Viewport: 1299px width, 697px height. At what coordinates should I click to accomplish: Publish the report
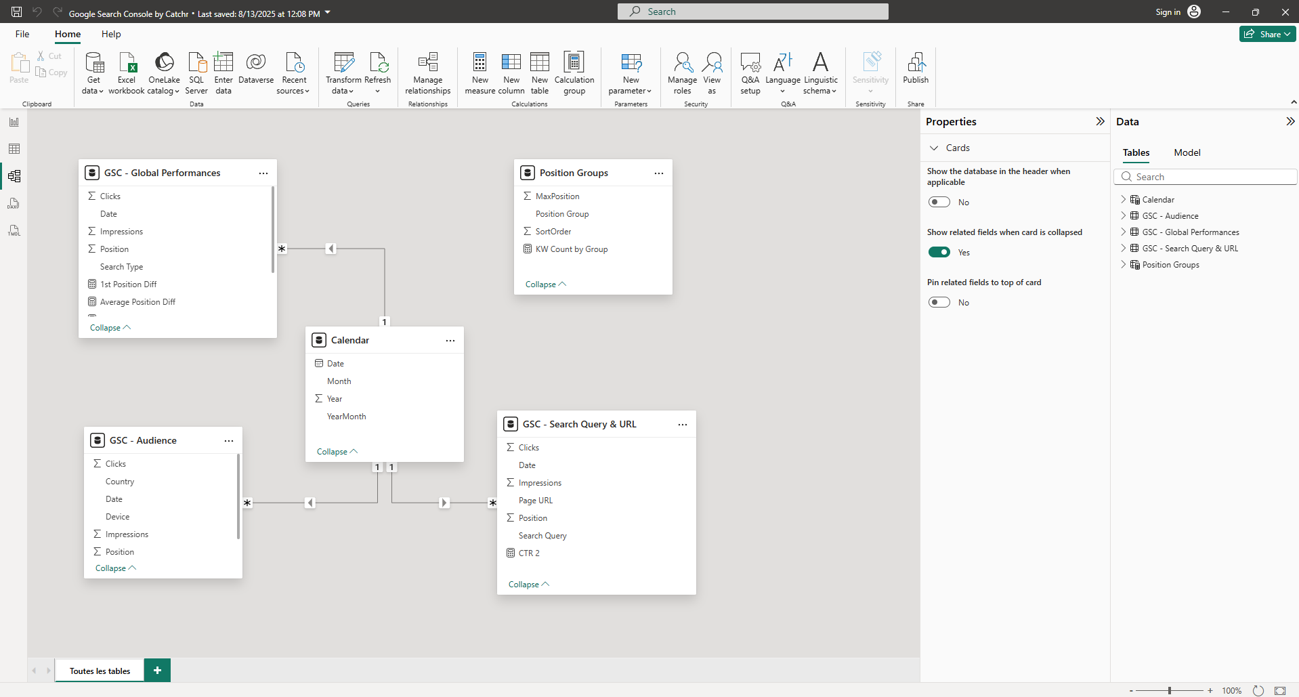(916, 68)
